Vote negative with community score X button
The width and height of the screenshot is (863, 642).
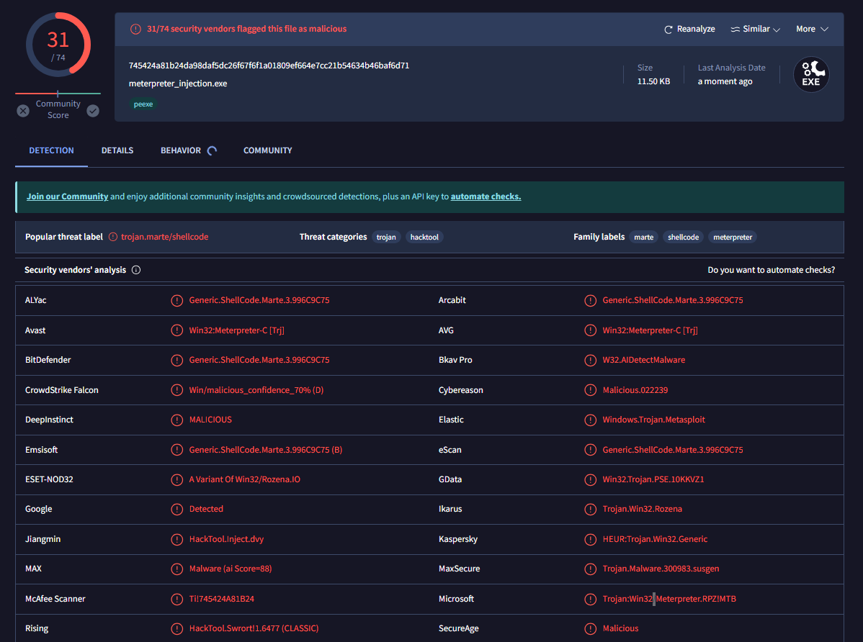pyautogui.click(x=23, y=111)
